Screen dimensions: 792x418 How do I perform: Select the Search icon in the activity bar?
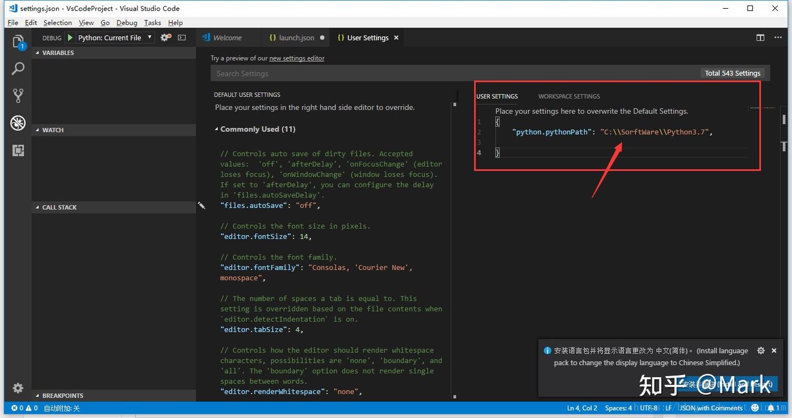click(x=18, y=68)
